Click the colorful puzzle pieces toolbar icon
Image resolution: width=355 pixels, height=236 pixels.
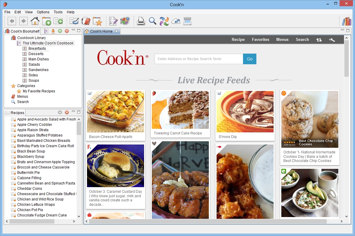[164, 21]
